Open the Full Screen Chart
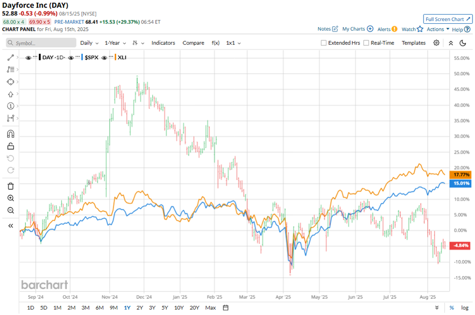The height and width of the screenshot is (315, 475). (x=448, y=19)
